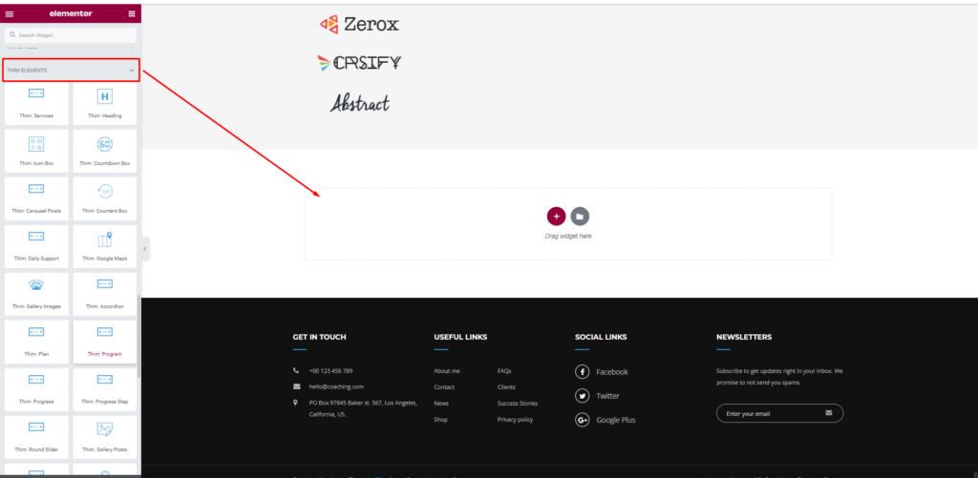Click the add template folder button
The image size is (978, 478).
point(580,216)
